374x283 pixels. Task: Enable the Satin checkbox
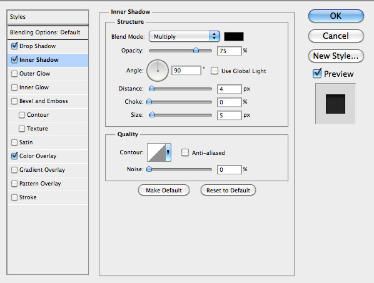pos(14,142)
